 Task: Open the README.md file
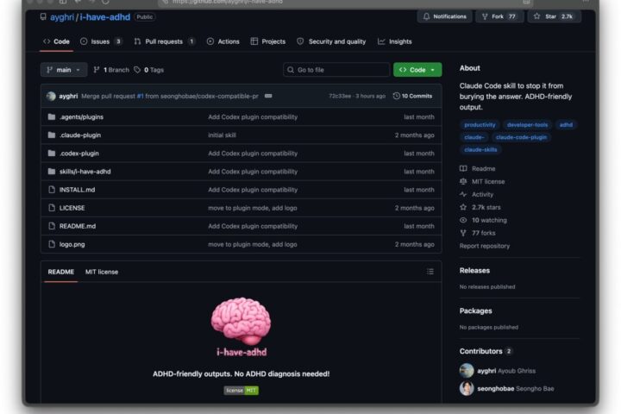pos(78,226)
